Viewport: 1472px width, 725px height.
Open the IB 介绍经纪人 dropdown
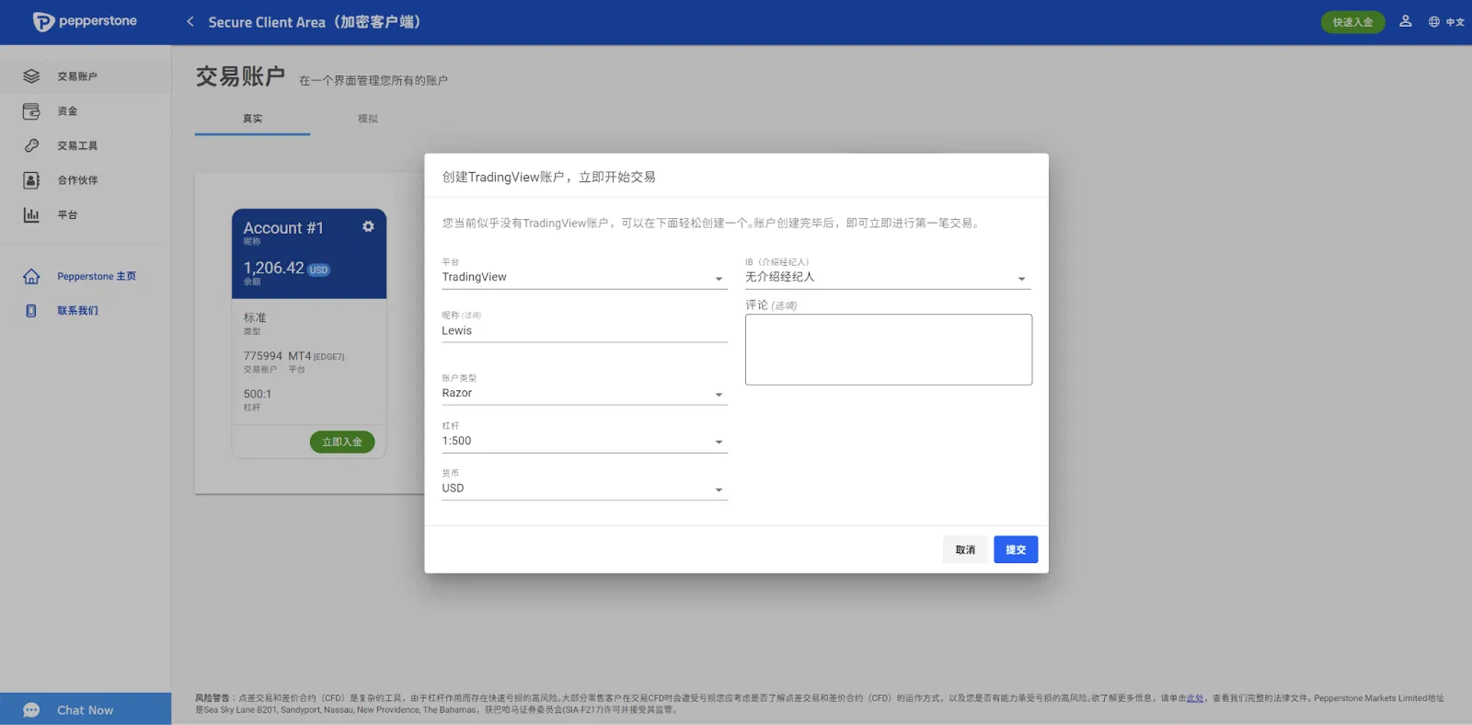click(888, 277)
